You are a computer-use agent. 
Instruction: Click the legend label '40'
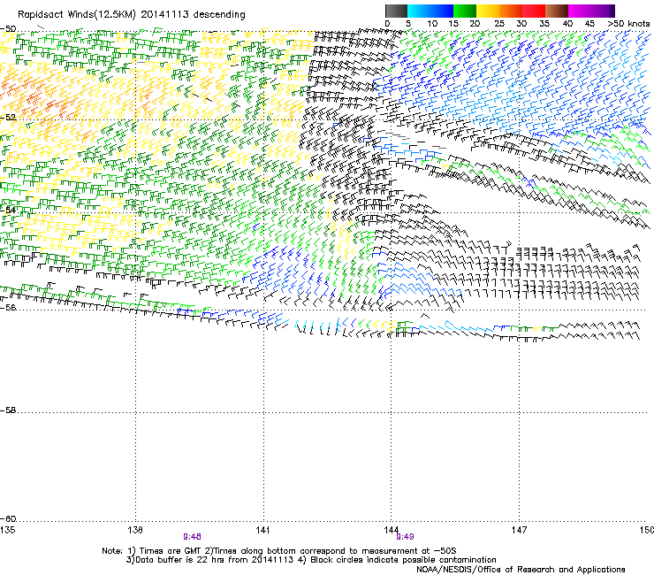point(567,24)
